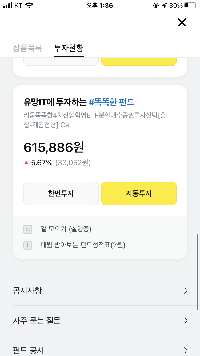Select the 투자현황 tab

[x=69, y=48]
